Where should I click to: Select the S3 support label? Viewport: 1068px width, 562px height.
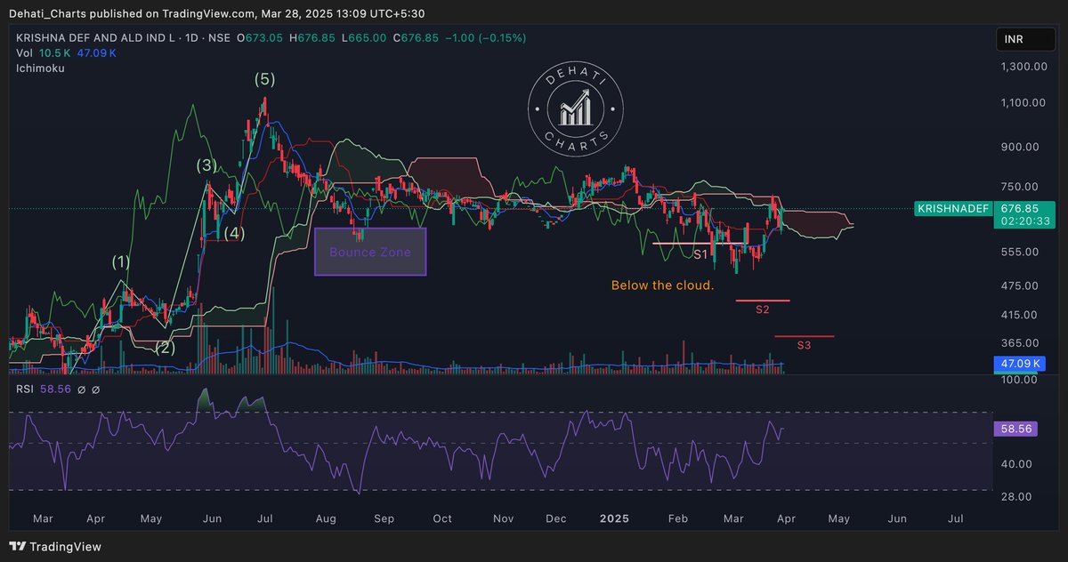click(804, 345)
